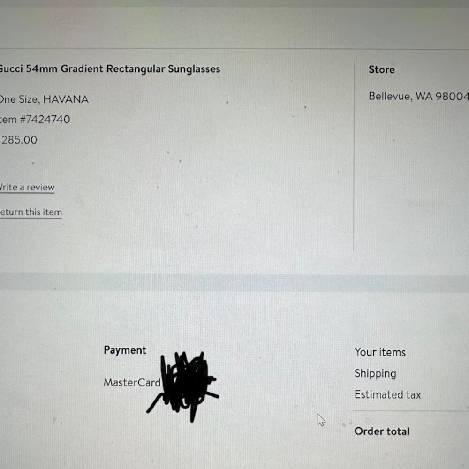Click the 285.00 price text
The width and height of the screenshot is (469, 469).
(19, 140)
